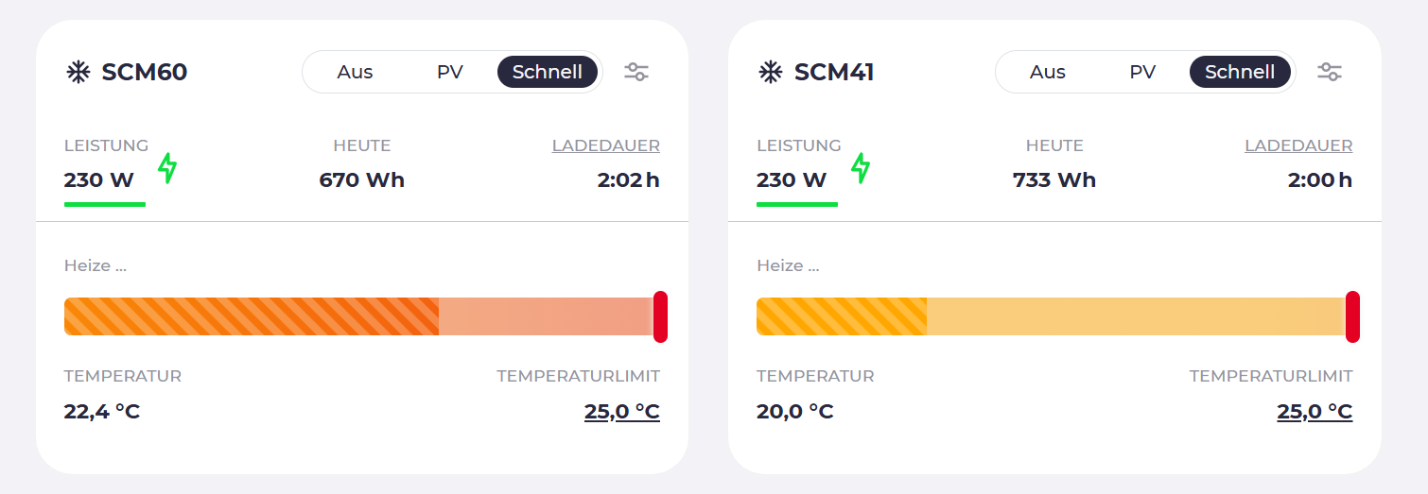
Task: Edit the 25,0 °C temperature limit of SCM60
Action: coord(622,412)
